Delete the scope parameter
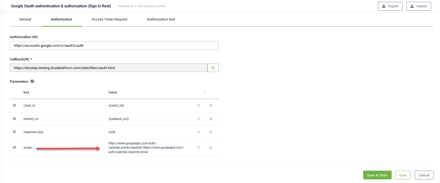Screen dimensions: 440x183 click(x=211, y=148)
